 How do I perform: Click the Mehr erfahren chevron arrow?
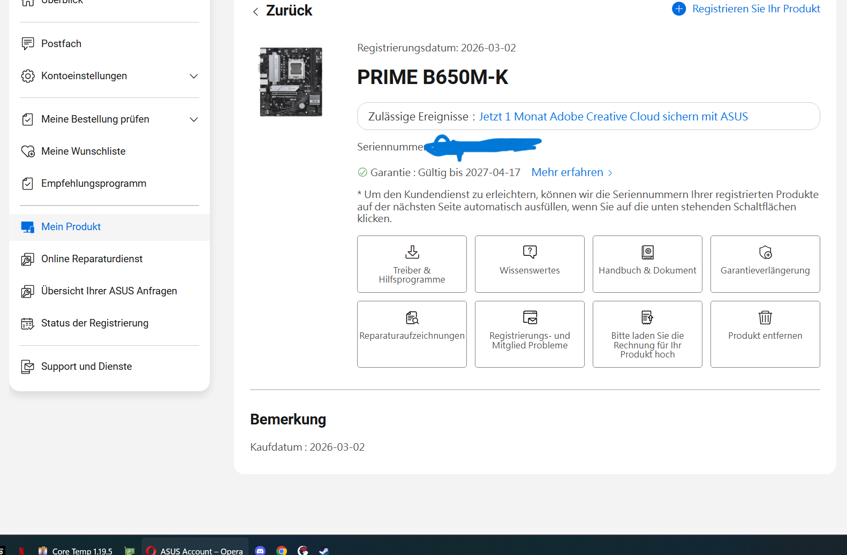click(x=610, y=173)
